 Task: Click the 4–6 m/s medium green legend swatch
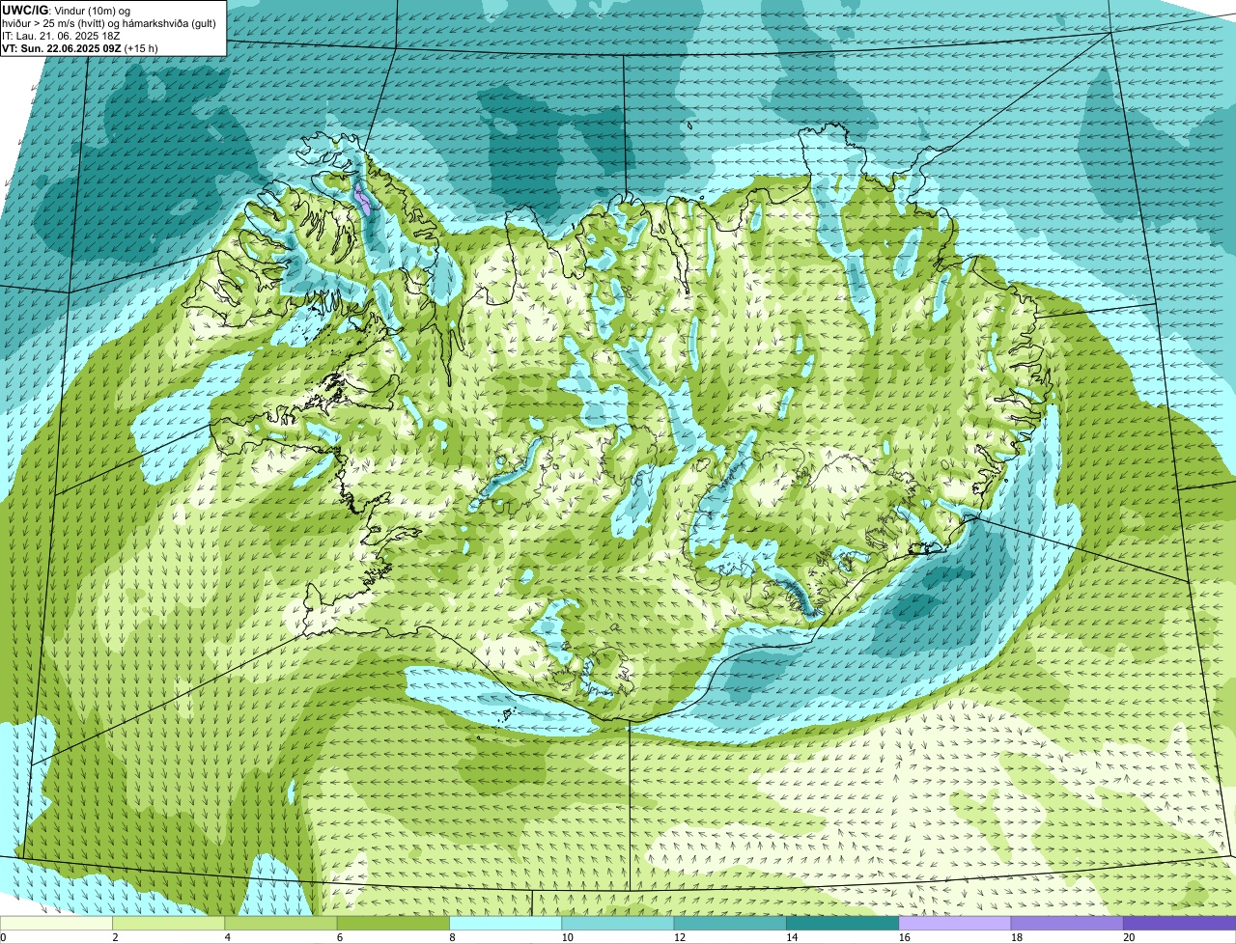281,923
